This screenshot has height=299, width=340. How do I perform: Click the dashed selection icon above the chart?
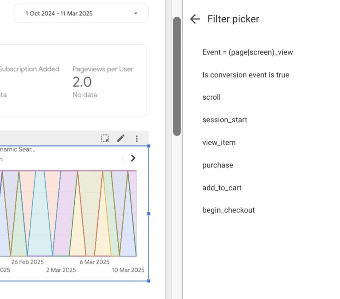tap(105, 138)
